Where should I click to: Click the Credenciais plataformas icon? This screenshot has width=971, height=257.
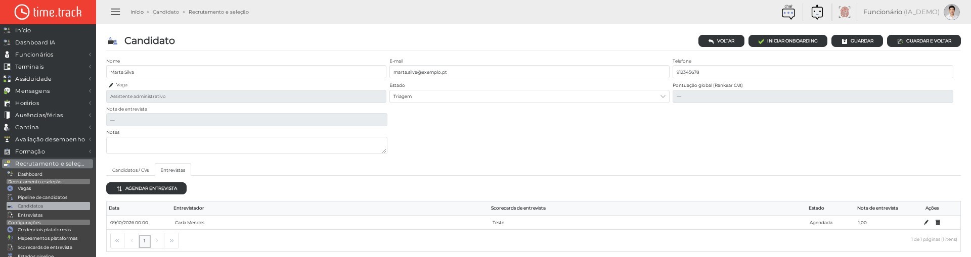[10, 230]
